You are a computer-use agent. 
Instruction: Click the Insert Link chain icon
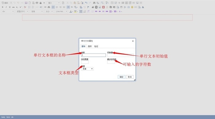point(81,7)
